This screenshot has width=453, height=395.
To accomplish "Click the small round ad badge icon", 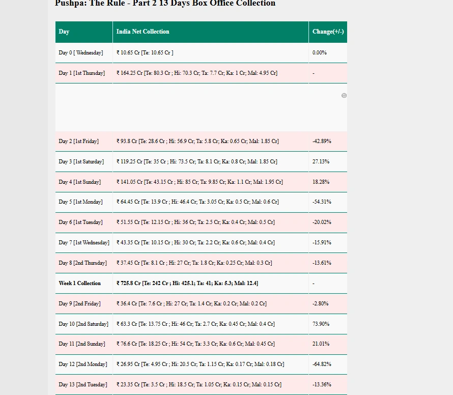I will (344, 96).
